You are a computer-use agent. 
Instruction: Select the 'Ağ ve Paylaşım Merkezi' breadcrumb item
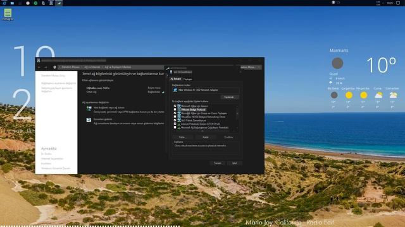click(x=118, y=67)
